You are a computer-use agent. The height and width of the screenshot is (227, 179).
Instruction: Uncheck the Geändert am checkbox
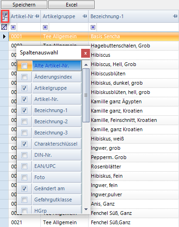point(24,188)
